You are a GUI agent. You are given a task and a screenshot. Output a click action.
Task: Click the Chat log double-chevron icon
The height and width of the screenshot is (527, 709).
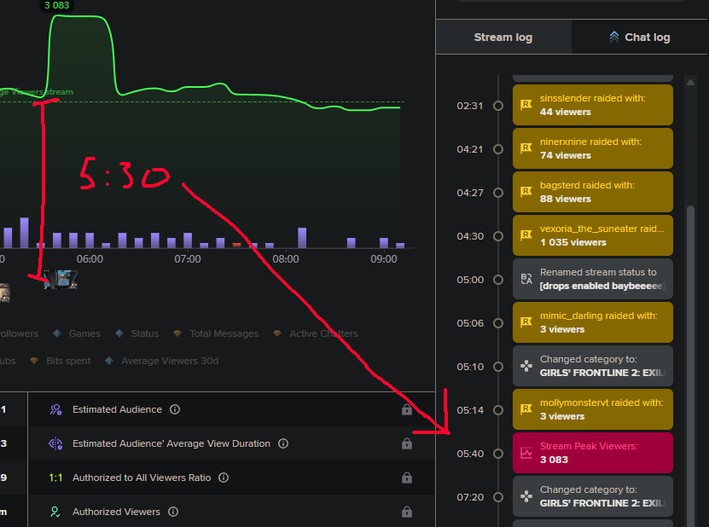point(613,37)
